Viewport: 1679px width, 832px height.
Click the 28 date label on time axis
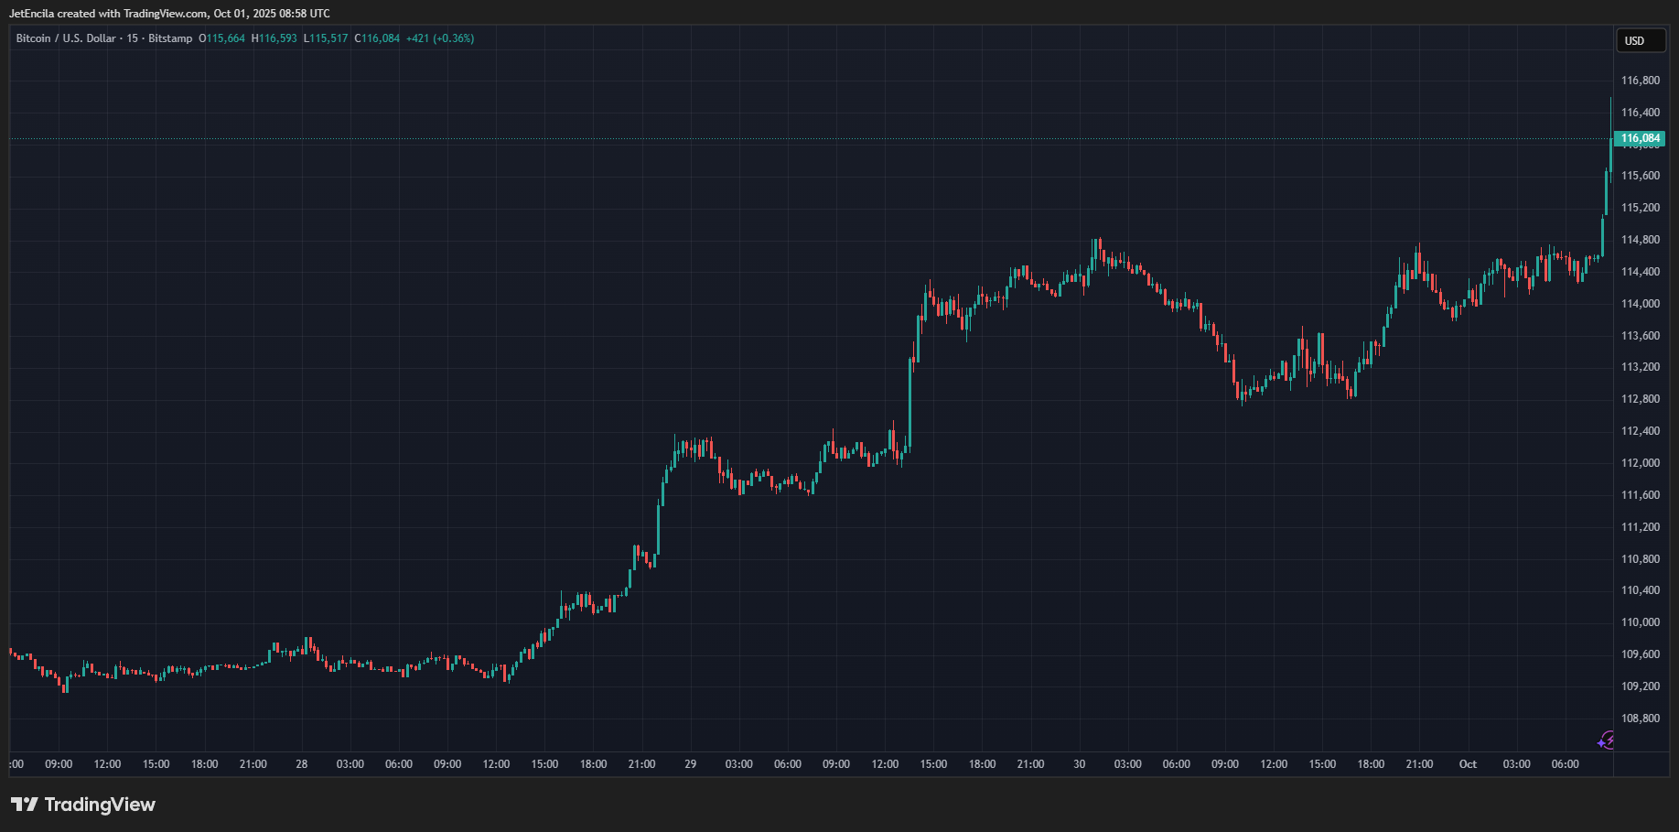point(302,764)
